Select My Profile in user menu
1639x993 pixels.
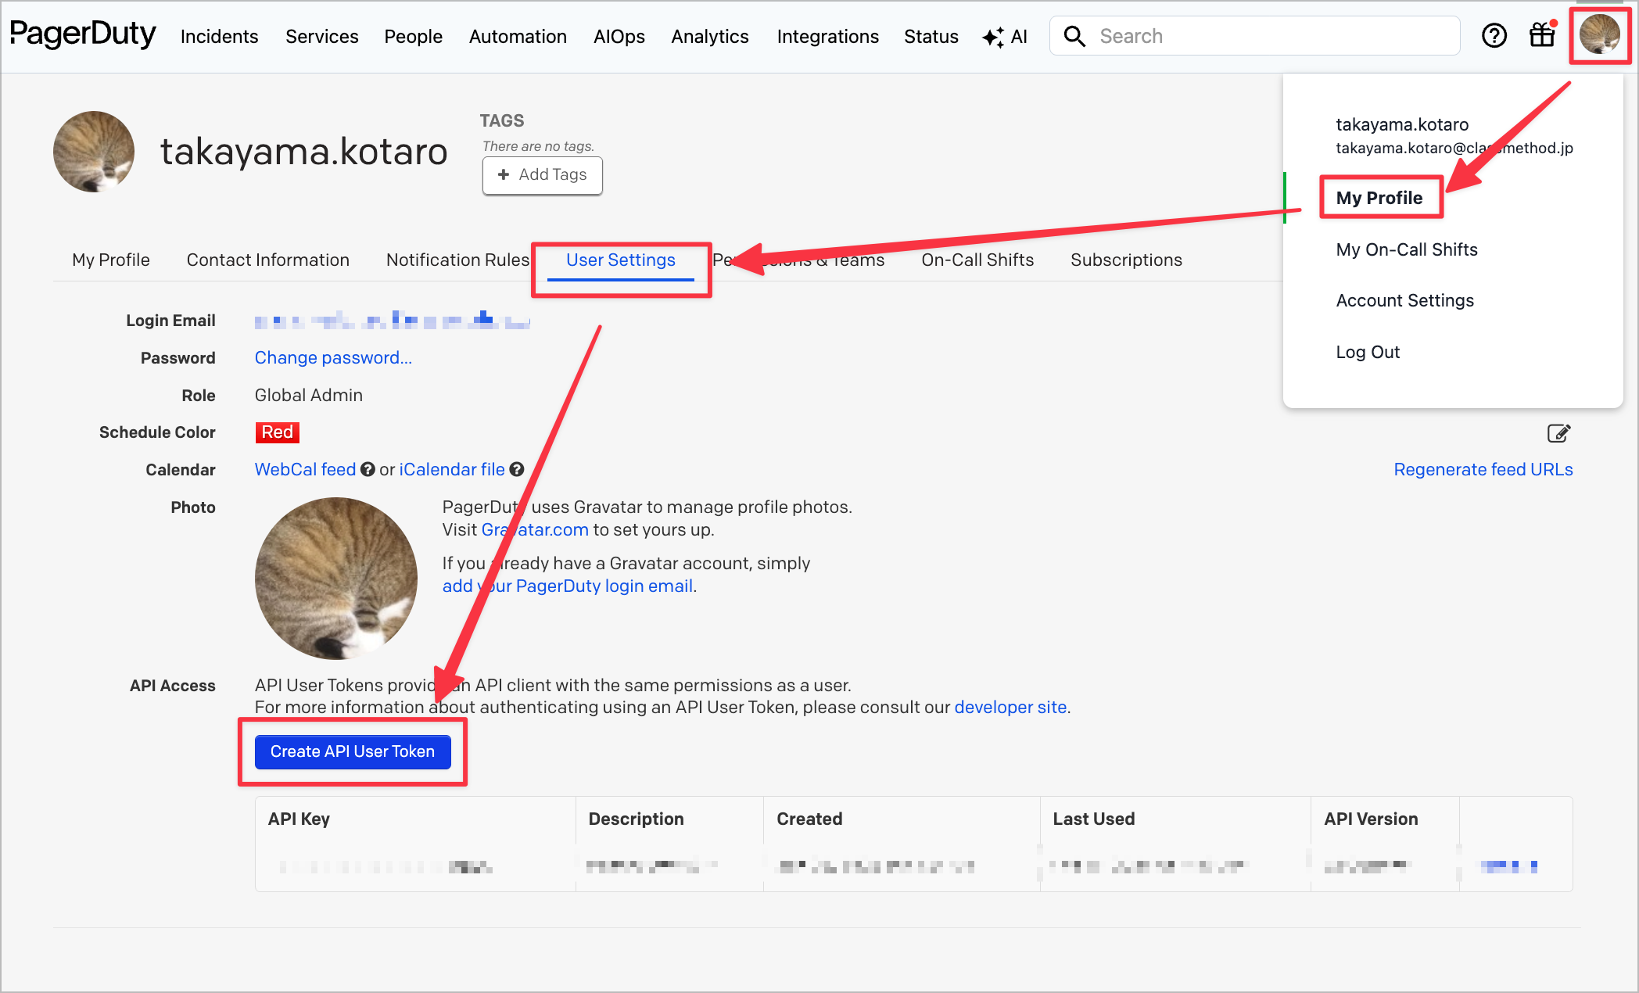pos(1379,198)
